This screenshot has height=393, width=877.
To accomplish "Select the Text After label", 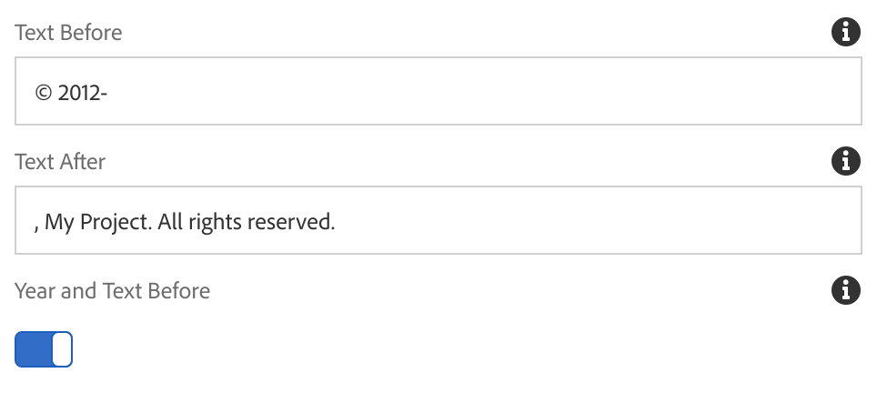I will tap(60, 162).
